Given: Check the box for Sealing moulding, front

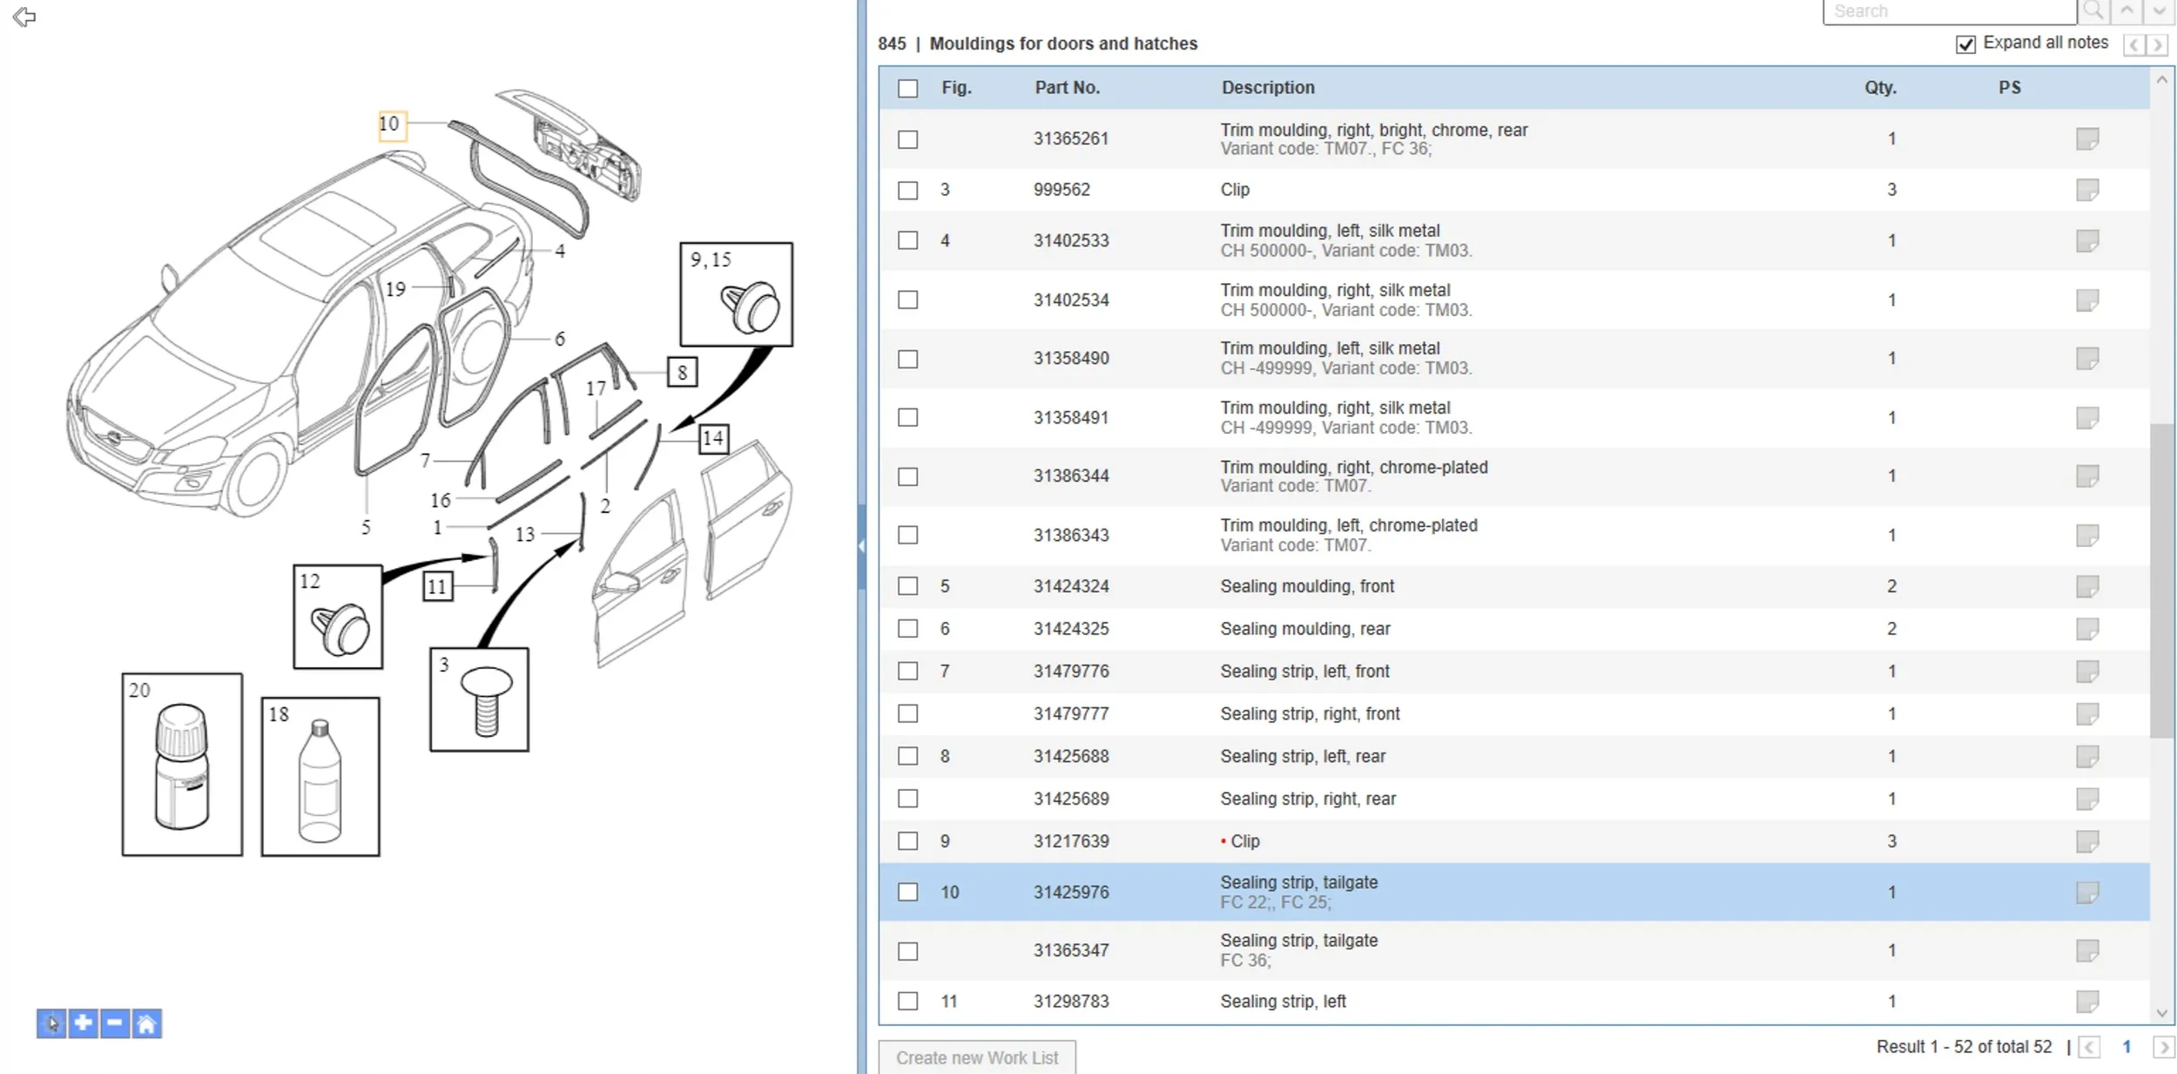Looking at the screenshot, I should coord(907,586).
